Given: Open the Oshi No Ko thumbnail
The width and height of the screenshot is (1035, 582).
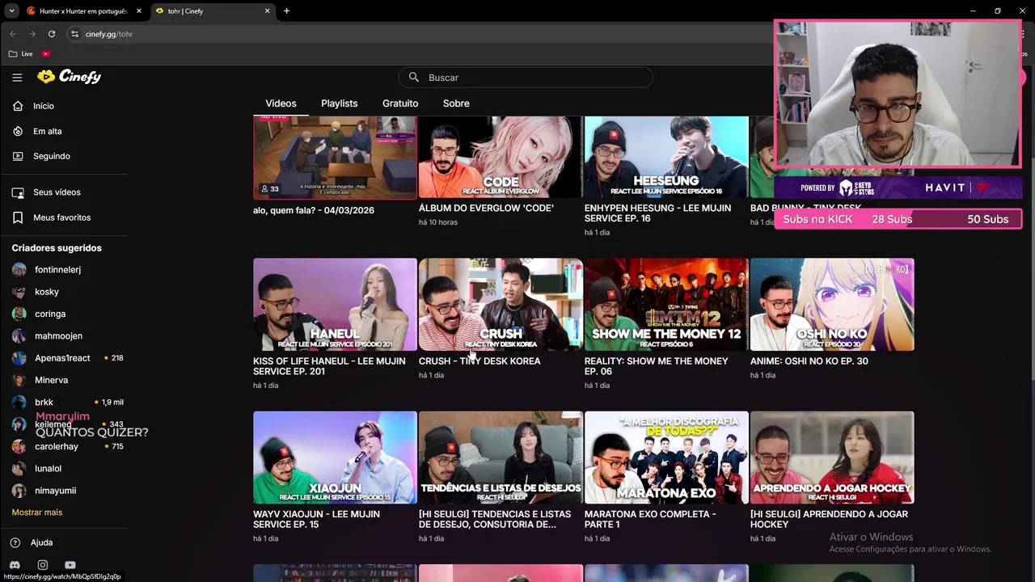Looking at the screenshot, I should pyautogui.click(x=832, y=305).
